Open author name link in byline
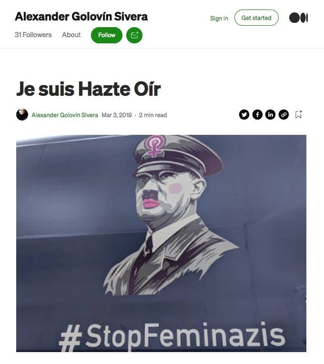324x364 pixels. [65, 115]
